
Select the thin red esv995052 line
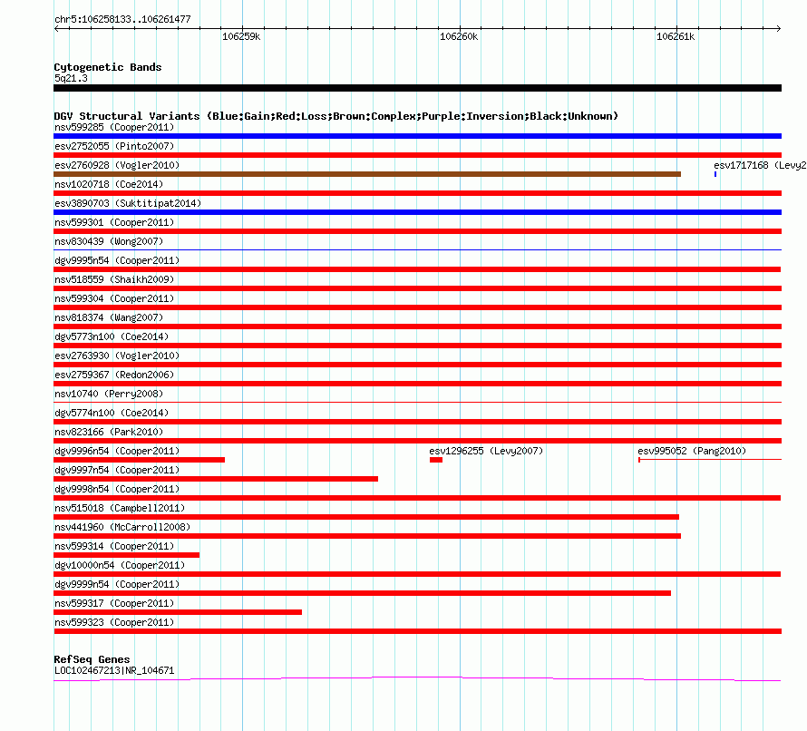[710, 459]
